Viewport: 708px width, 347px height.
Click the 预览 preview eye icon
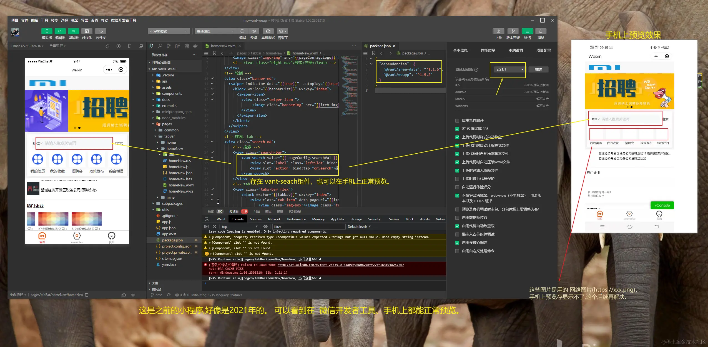point(253,31)
